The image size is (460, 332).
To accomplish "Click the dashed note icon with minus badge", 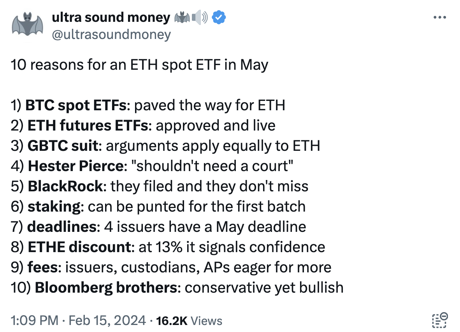I will (440, 320).
